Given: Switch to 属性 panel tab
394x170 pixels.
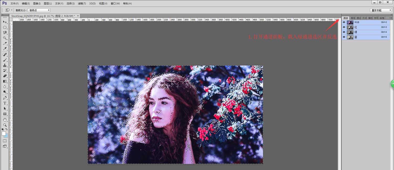Looking at the screenshot, I should (x=370, y=18).
